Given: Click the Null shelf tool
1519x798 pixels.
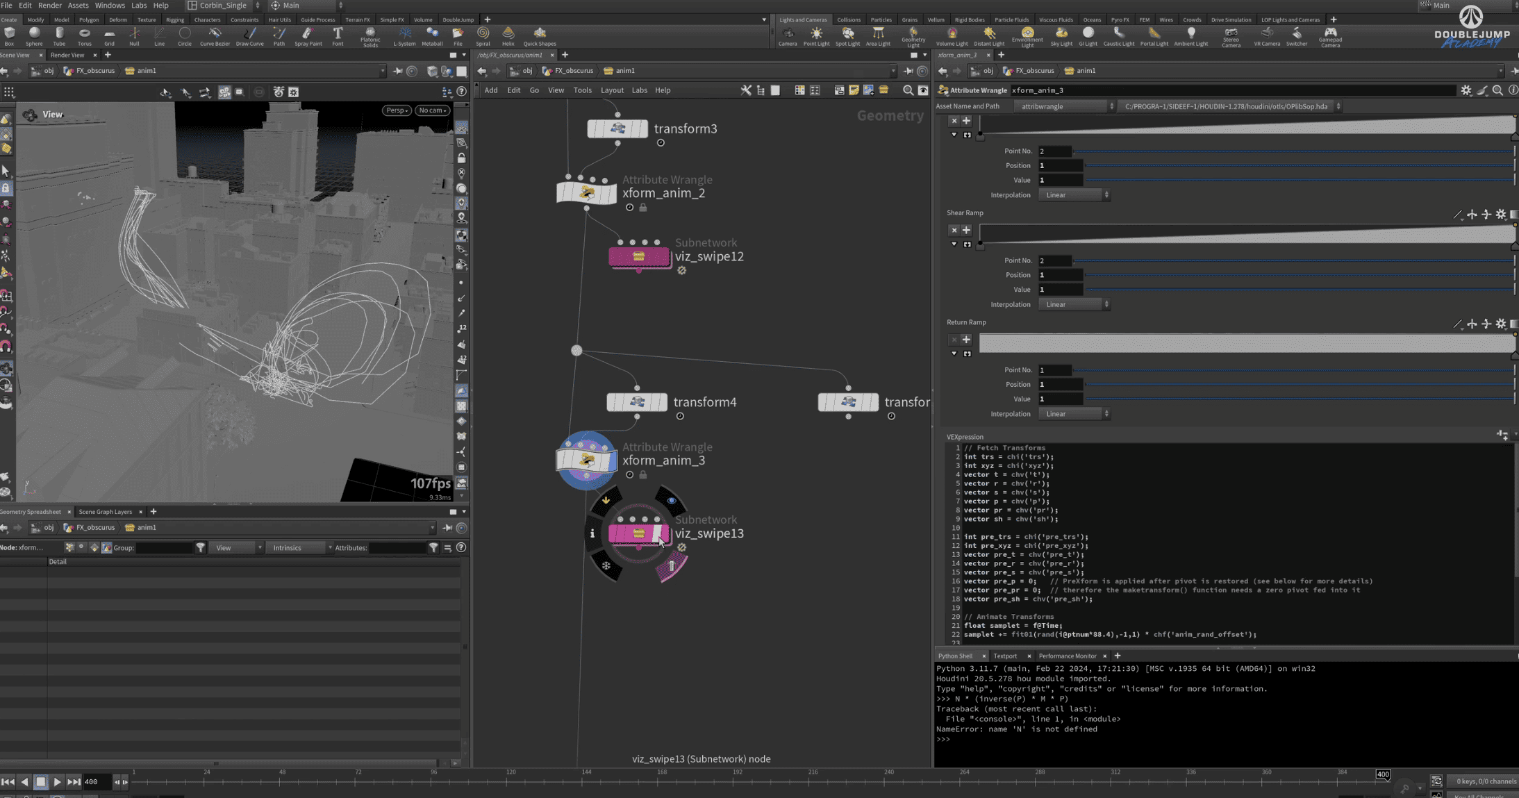Looking at the screenshot, I should click(134, 36).
